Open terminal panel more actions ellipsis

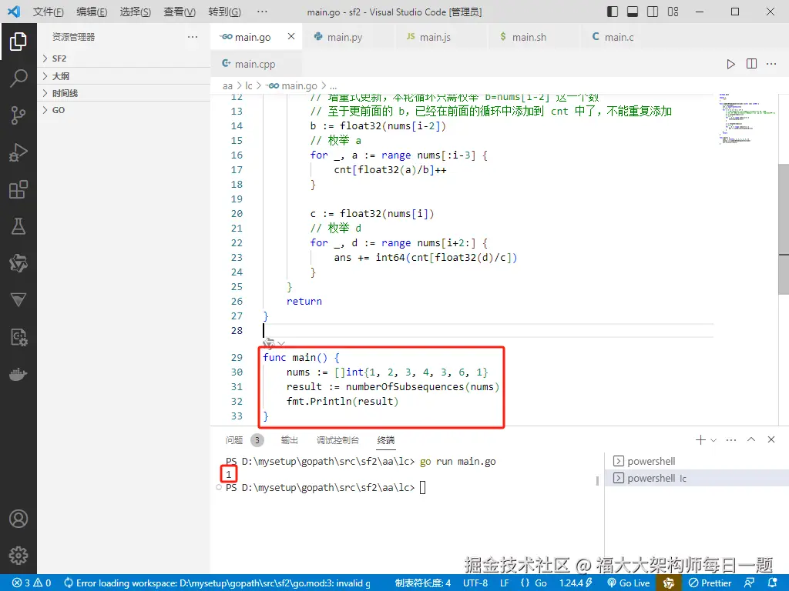tap(731, 439)
